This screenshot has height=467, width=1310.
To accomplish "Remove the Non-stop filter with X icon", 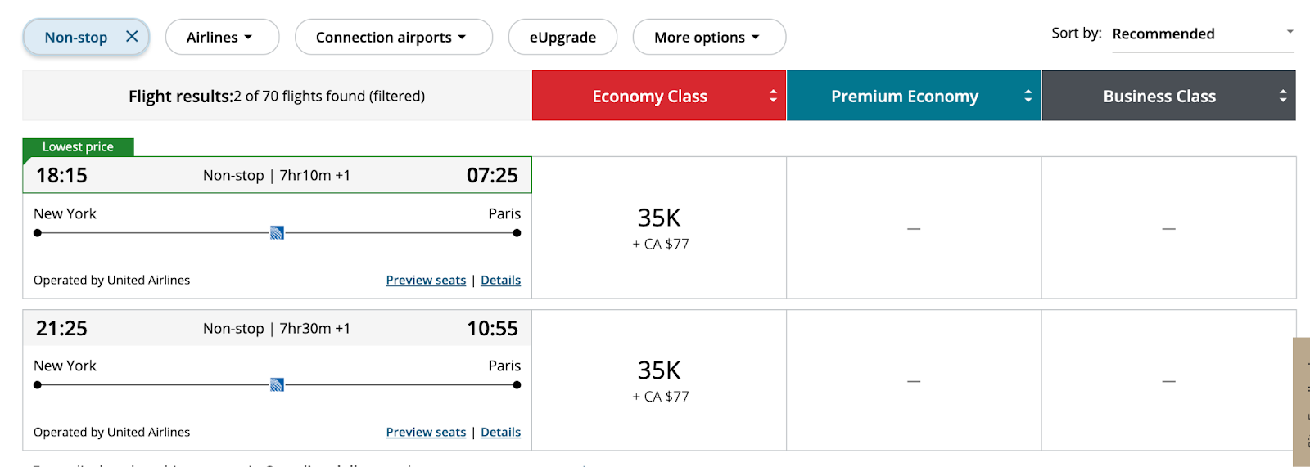I will point(132,37).
